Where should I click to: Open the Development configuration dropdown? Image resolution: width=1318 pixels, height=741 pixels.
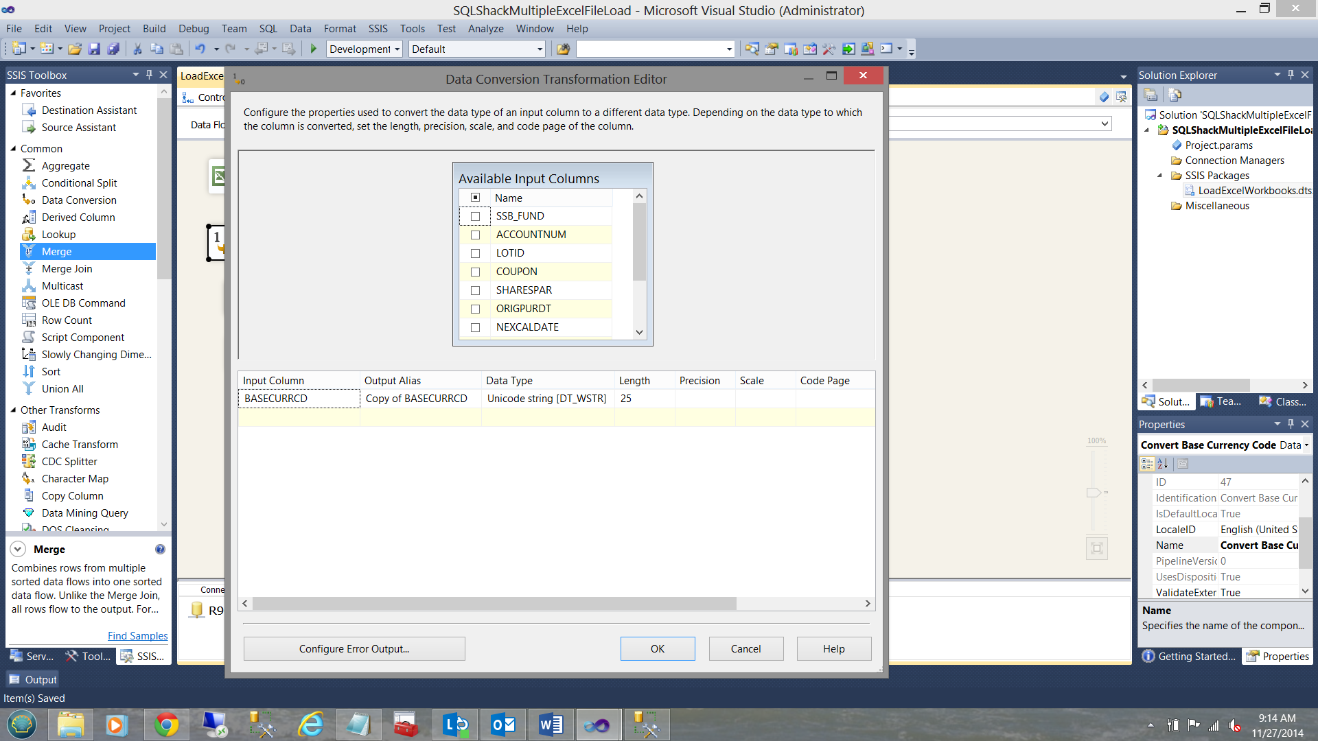click(397, 49)
